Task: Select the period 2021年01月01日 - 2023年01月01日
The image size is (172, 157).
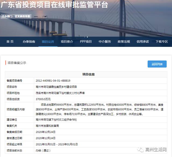Action: click(x=57, y=144)
